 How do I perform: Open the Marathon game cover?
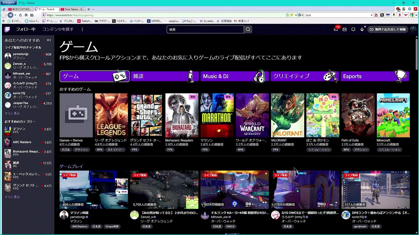click(217, 115)
